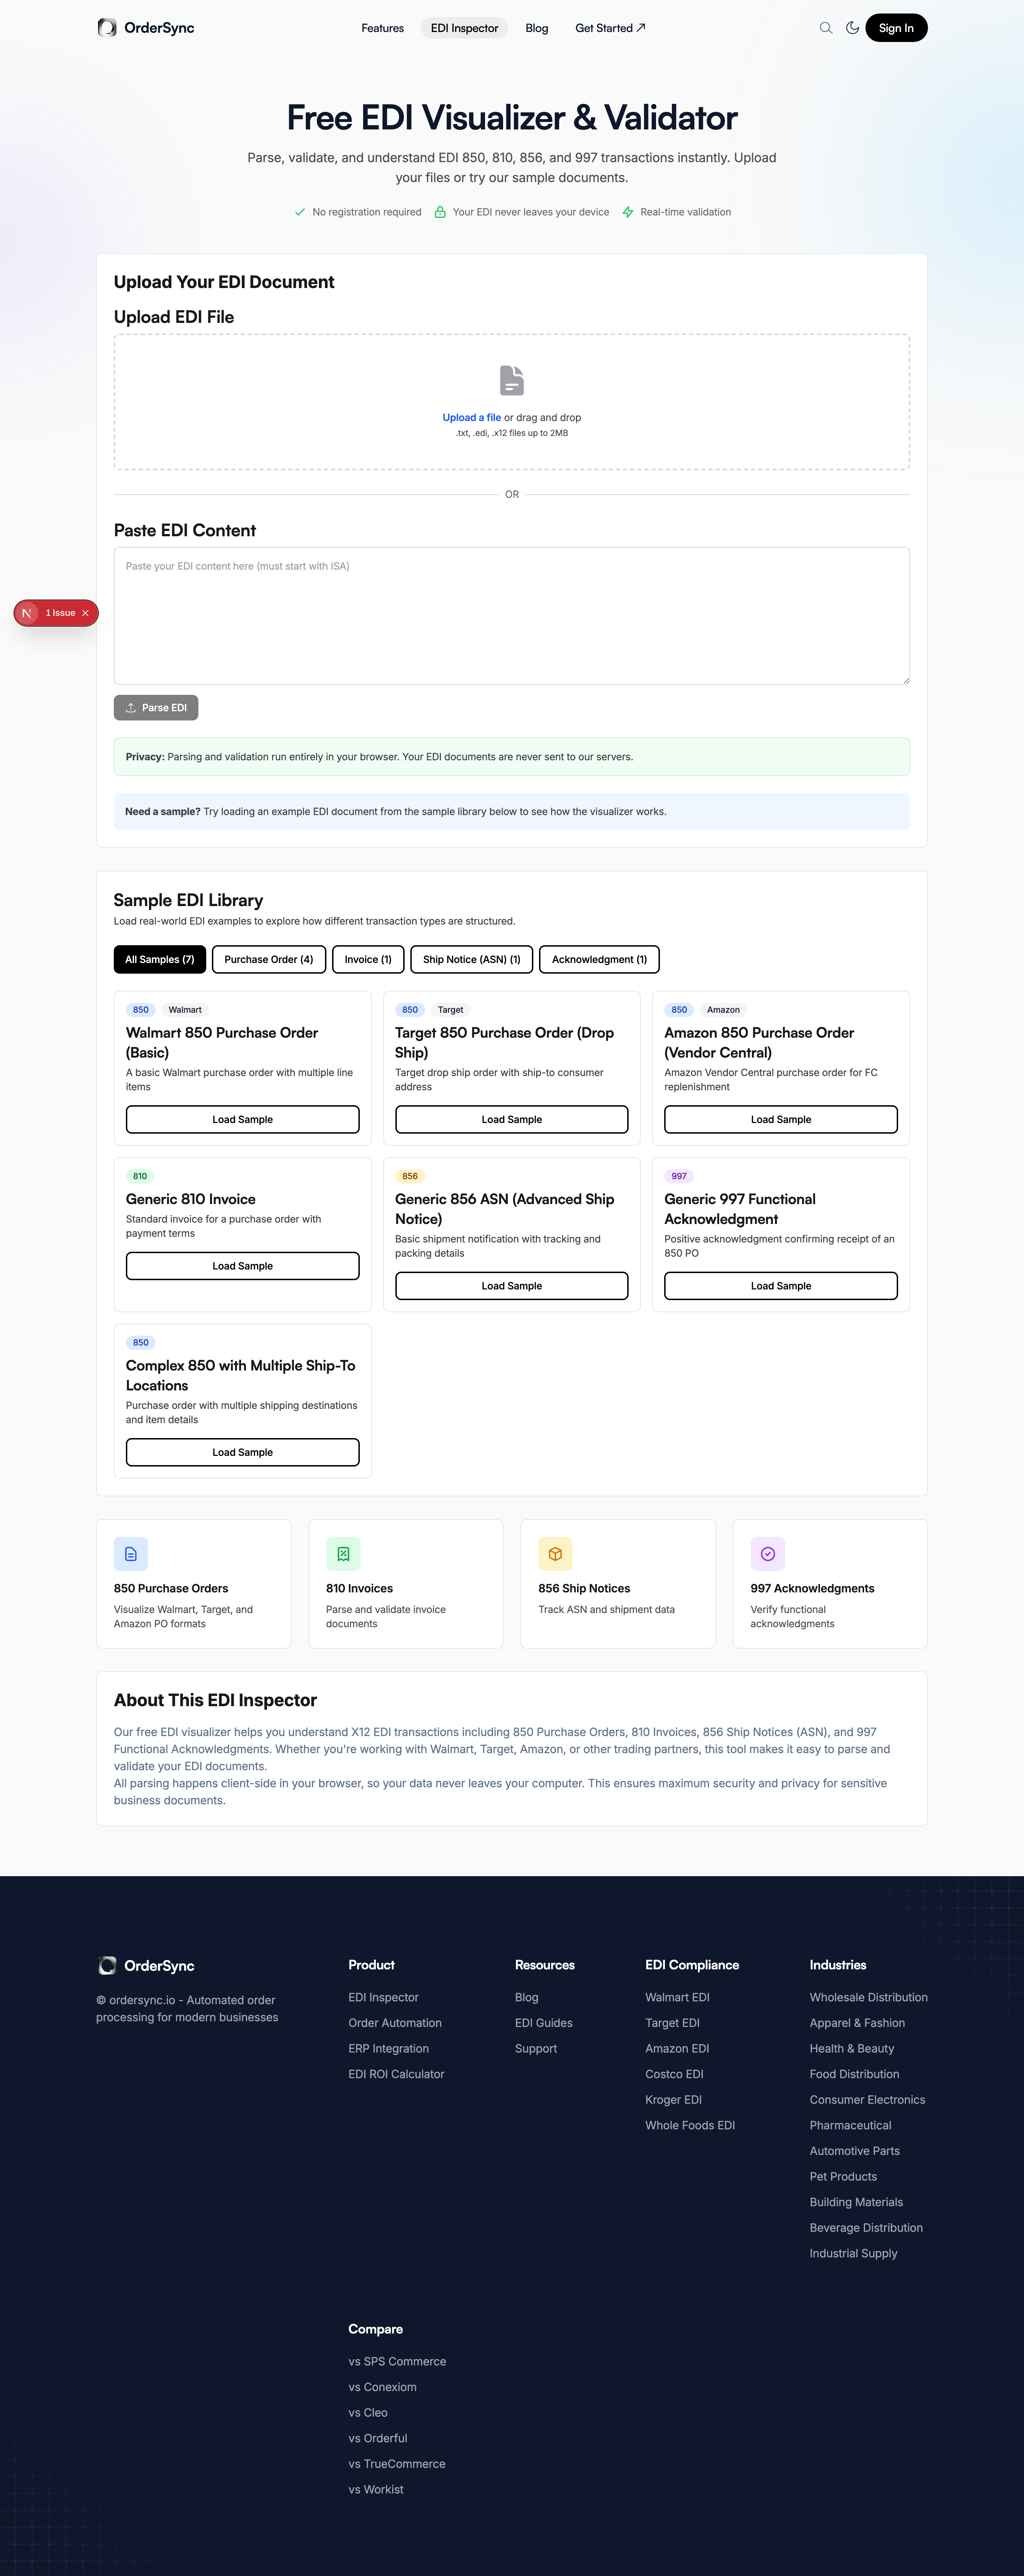This screenshot has height=2576, width=1024.
Task: Load the Walmart 850 Purchase Order sample
Action: 243,1120
